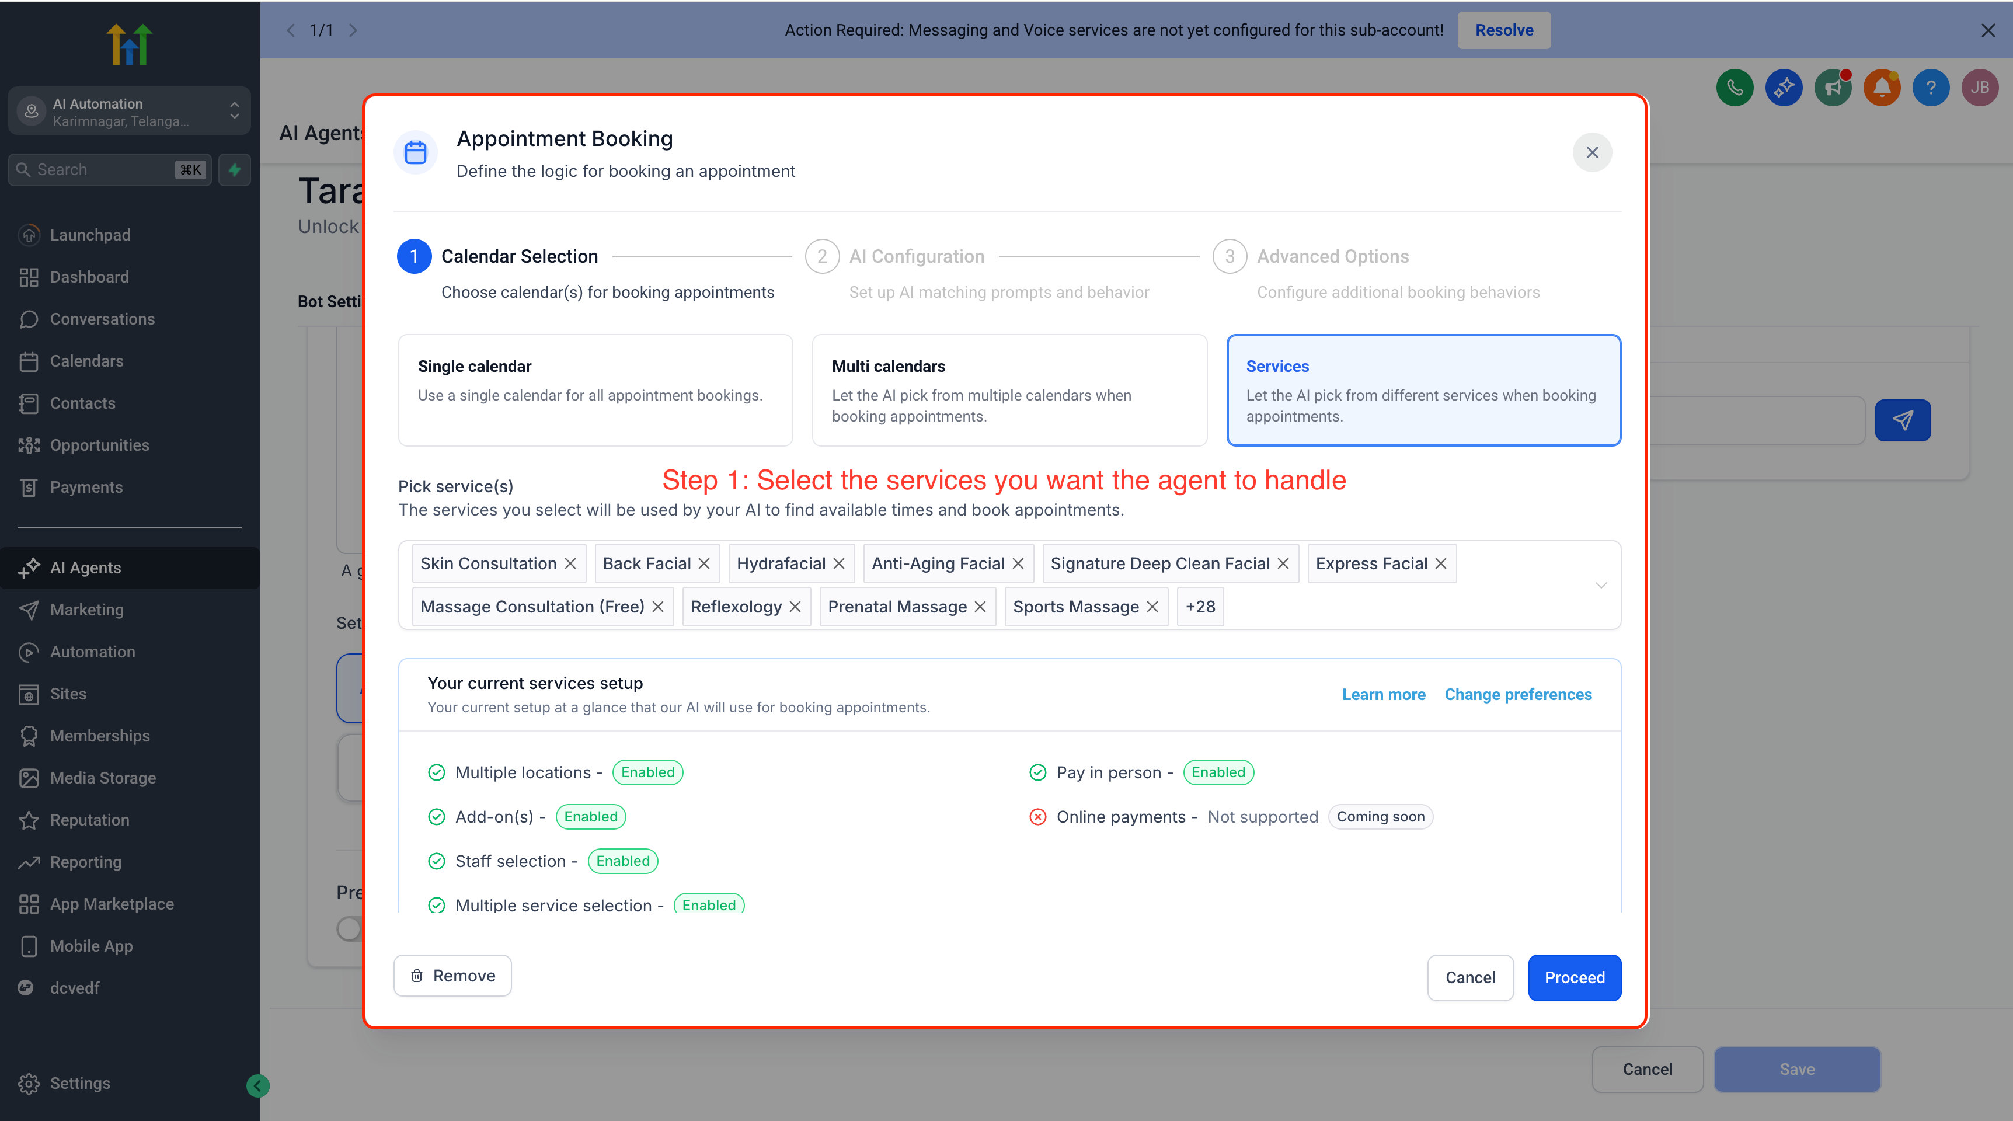Remove the Express Facial service tag
Screen dimensions: 2013x1121
[x=1441, y=563]
